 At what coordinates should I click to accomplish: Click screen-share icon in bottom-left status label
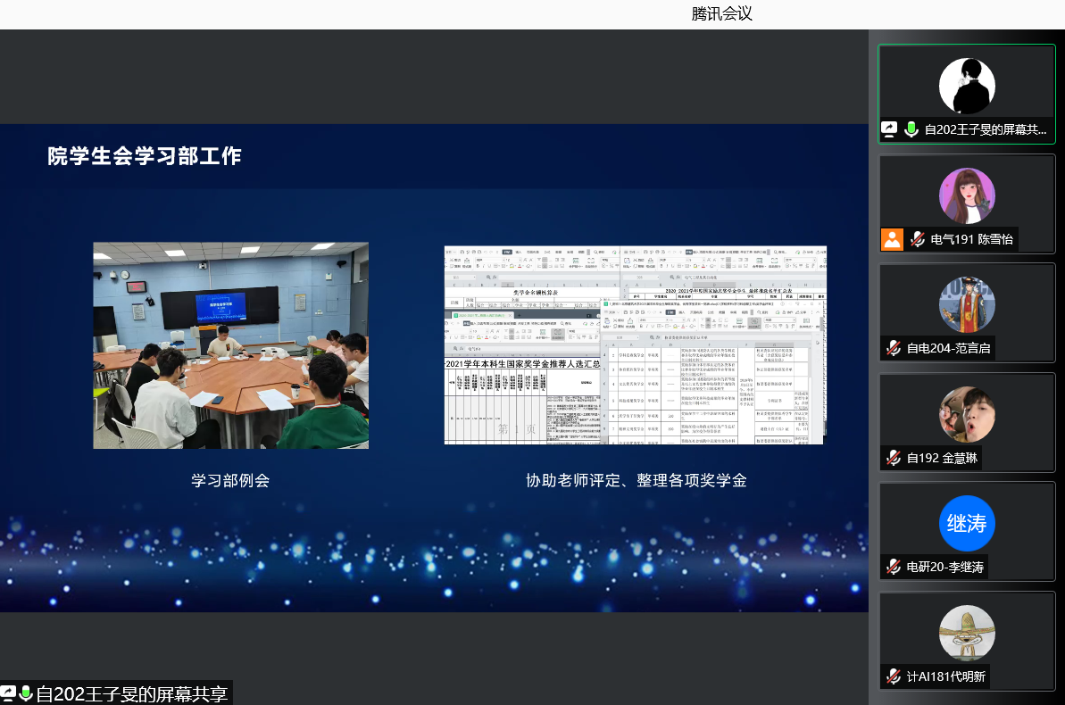[8, 693]
